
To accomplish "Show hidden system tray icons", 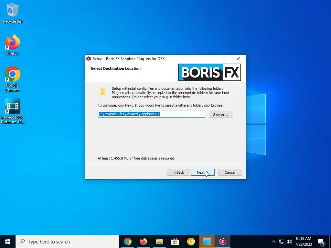I will 273,242.
